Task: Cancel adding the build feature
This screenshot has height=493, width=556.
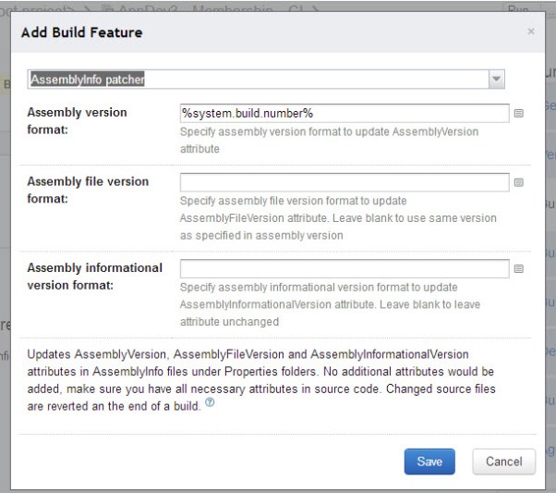Action: [x=503, y=461]
